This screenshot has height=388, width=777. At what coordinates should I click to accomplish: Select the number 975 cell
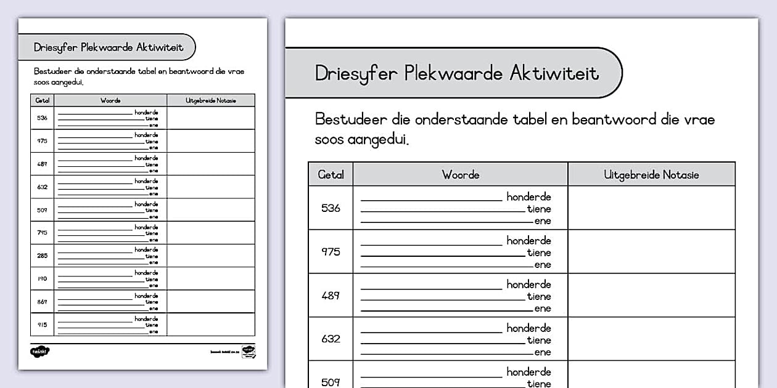tap(331, 252)
